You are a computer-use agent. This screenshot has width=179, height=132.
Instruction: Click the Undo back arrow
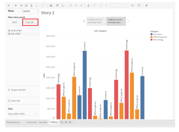tap(16, 5)
